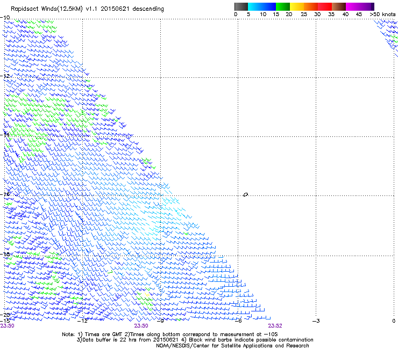This screenshot has width=398, height=349.
Task: Click the "Rapidscat Winds(12.5KM) v1.1 20150621 descending" title
Action: [87, 9]
